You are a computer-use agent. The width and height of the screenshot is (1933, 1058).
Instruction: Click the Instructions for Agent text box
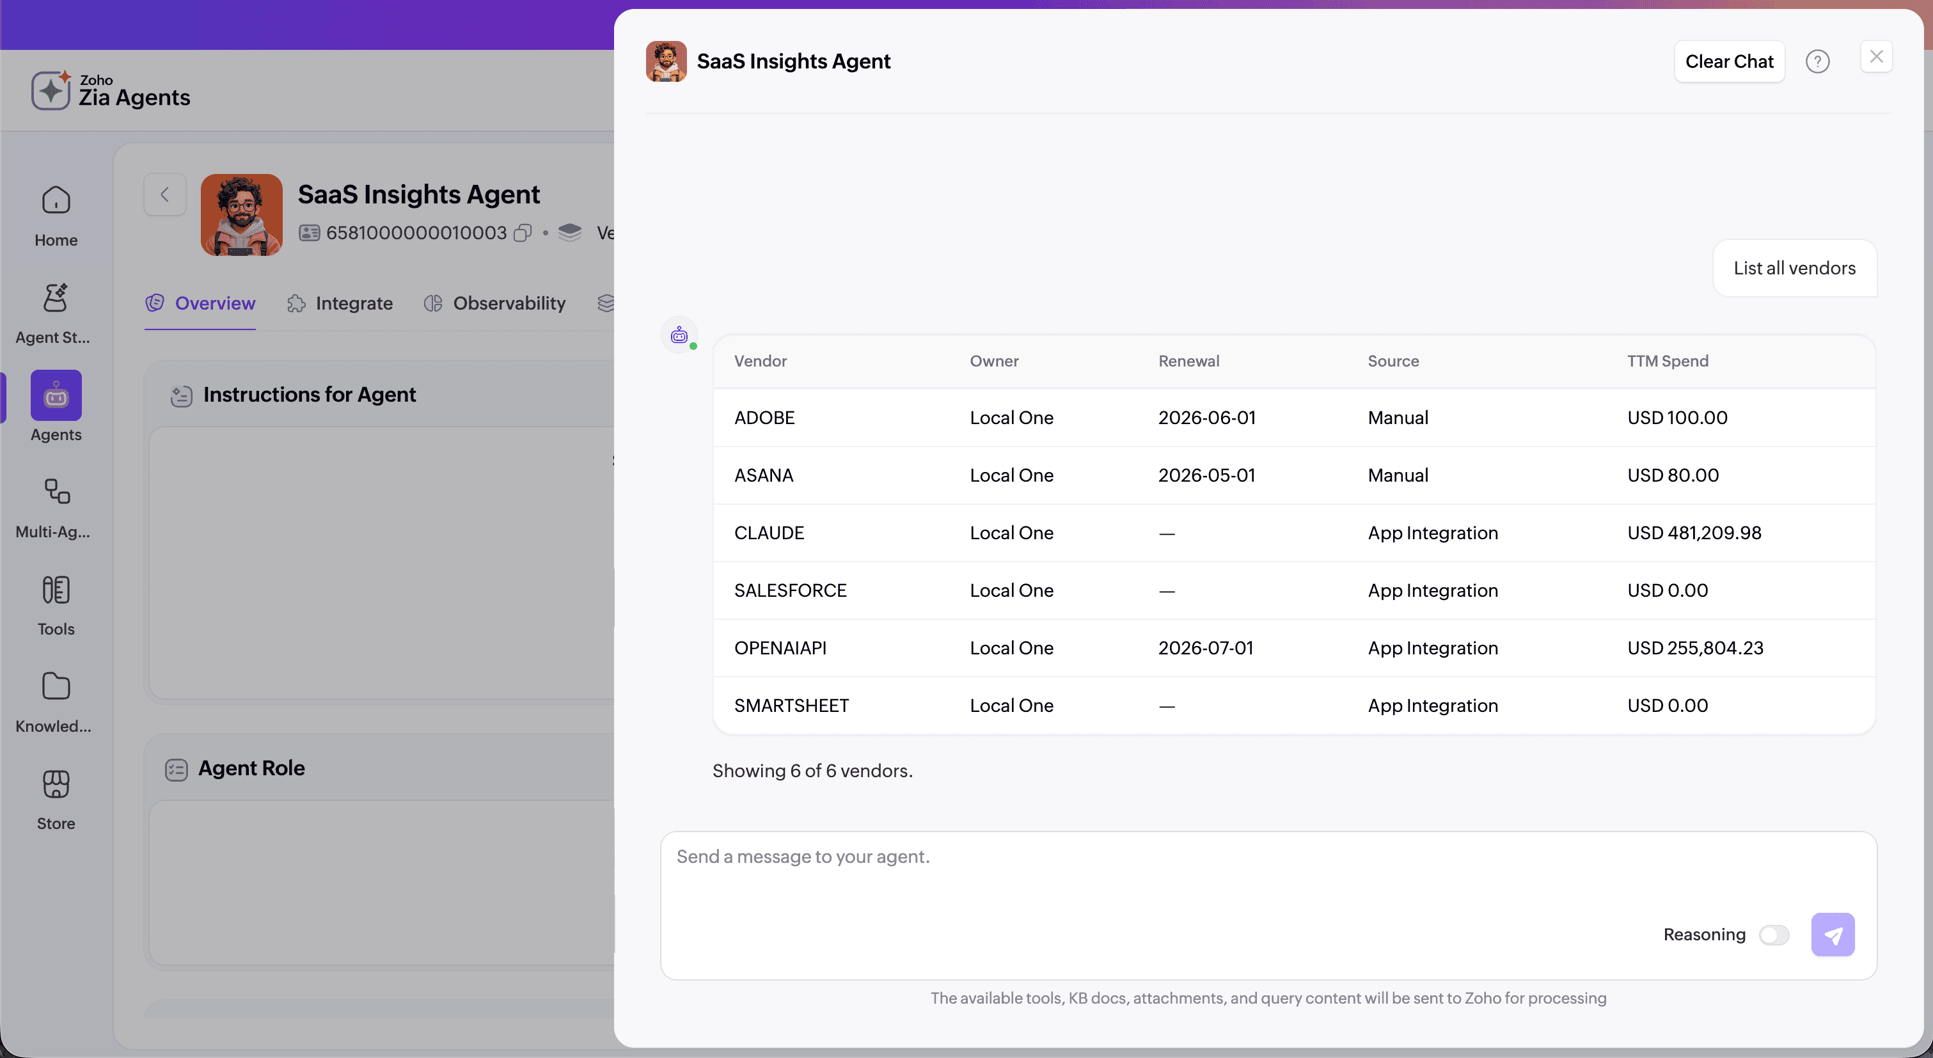pyautogui.click(x=383, y=564)
